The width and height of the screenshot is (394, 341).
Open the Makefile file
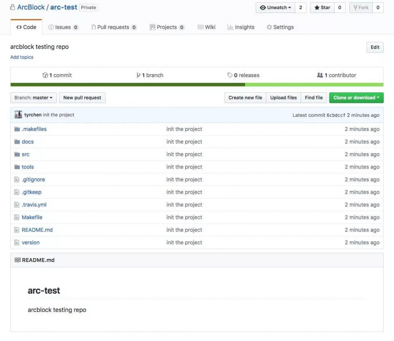(32, 217)
